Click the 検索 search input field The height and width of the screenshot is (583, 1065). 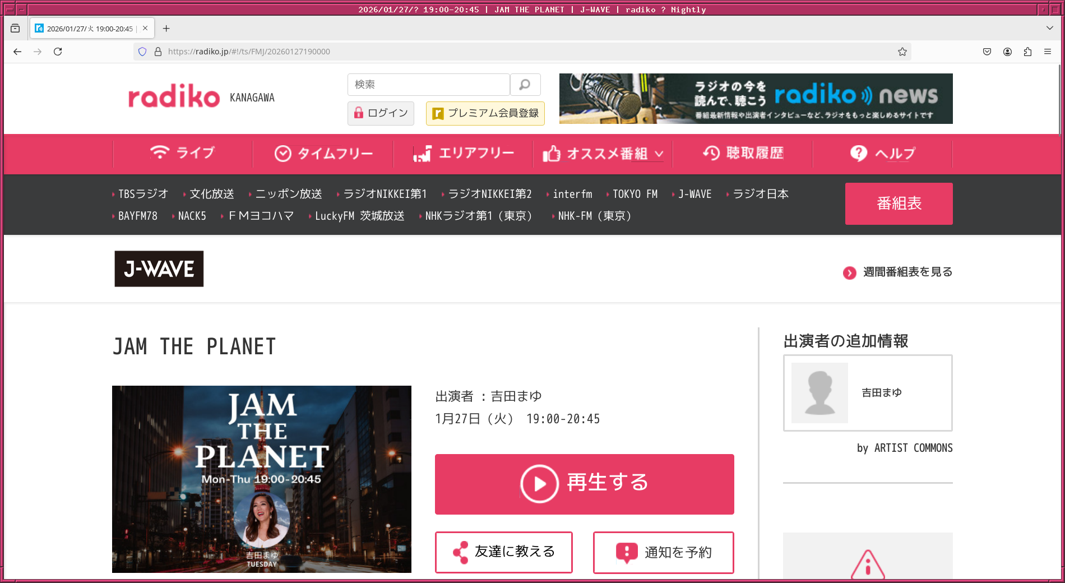pos(428,85)
